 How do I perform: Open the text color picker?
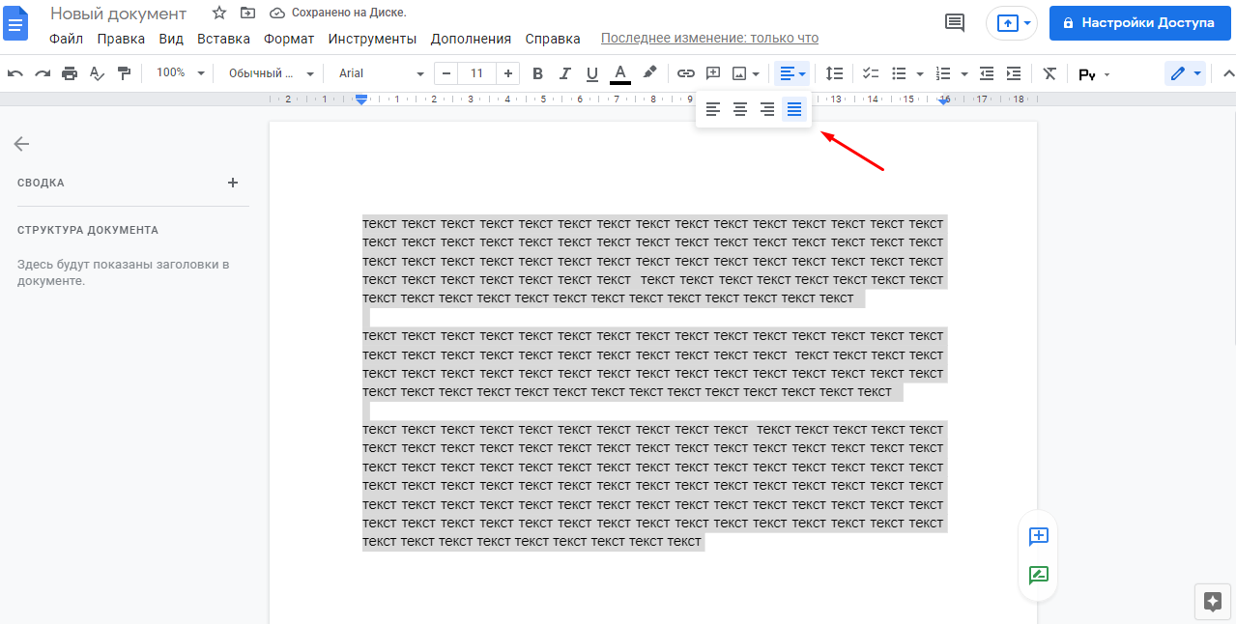point(620,73)
